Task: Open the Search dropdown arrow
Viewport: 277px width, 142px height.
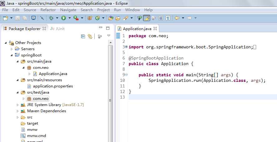Action: [131, 18]
